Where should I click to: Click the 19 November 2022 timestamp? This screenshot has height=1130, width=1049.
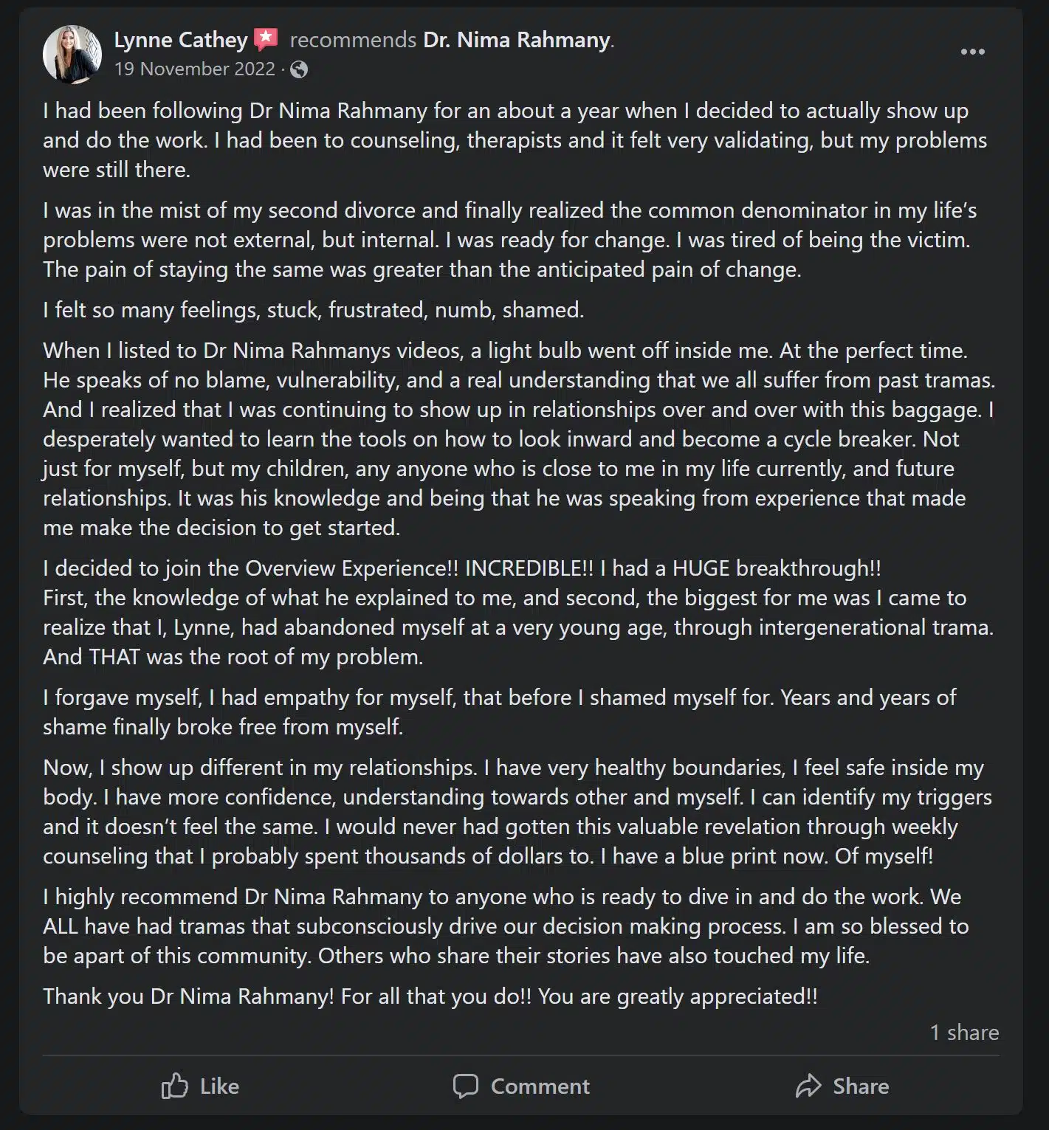pos(195,69)
